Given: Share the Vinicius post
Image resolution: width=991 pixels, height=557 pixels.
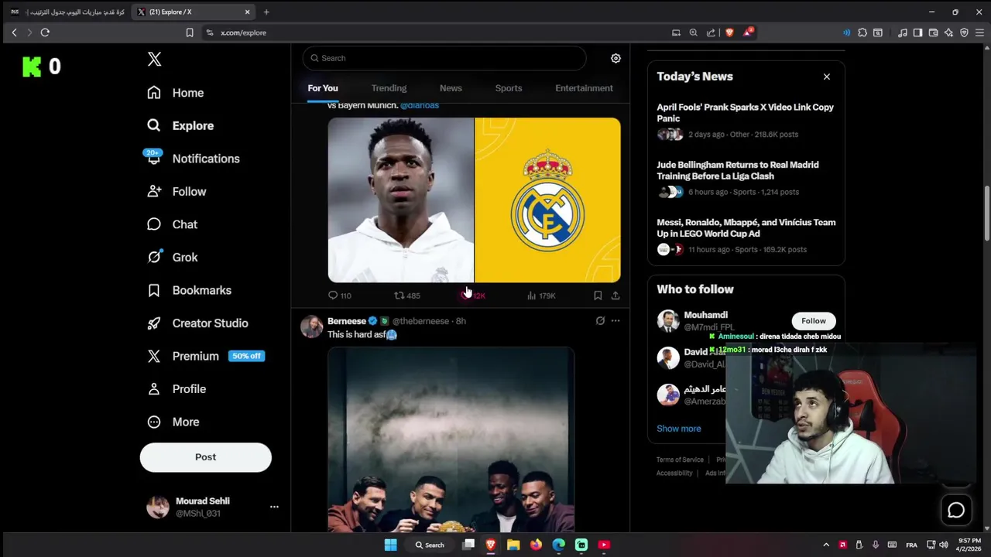Looking at the screenshot, I should (x=616, y=296).
